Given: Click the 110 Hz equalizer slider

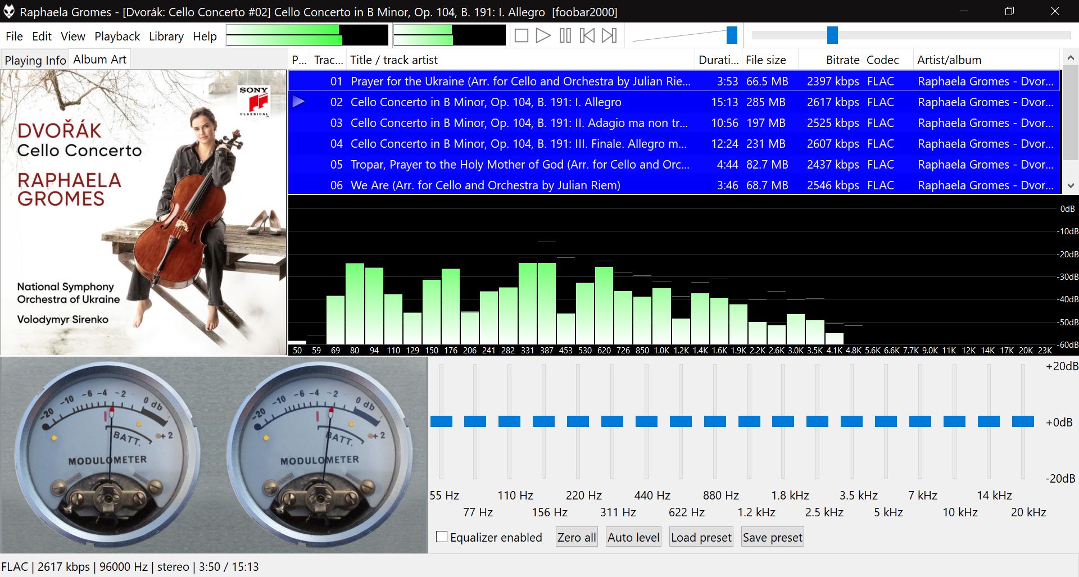Looking at the screenshot, I should tap(510, 421).
